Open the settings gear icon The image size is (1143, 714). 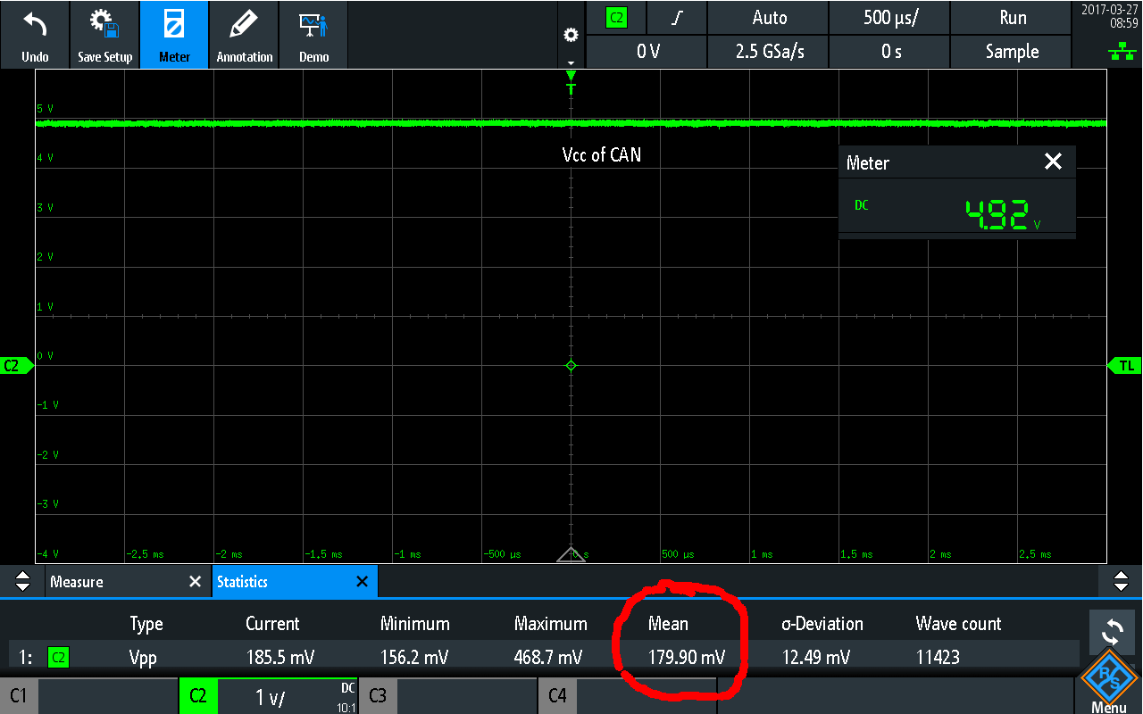point(571,36)
